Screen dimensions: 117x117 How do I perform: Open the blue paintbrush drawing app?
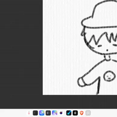pos(69,113)
